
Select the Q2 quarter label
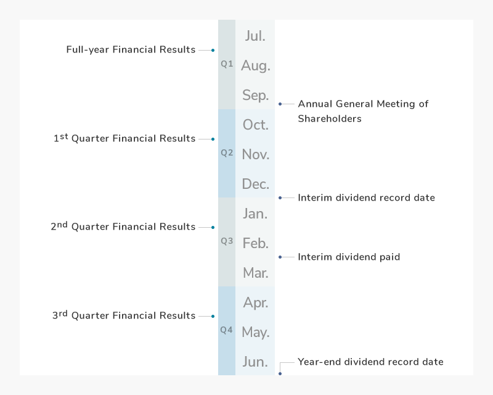(227, 153)
